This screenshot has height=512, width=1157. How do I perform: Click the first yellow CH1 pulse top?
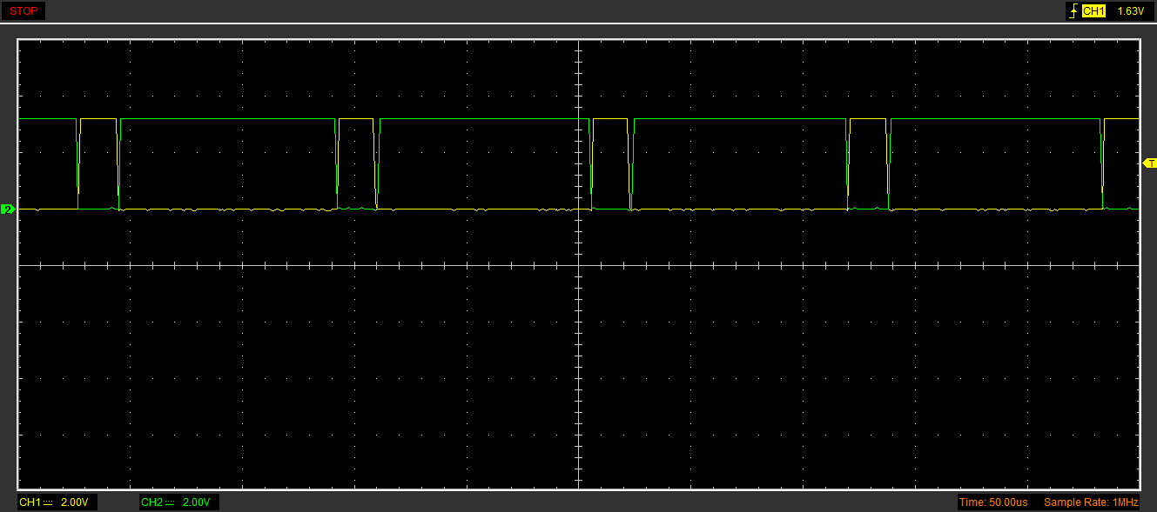point(98,118)
